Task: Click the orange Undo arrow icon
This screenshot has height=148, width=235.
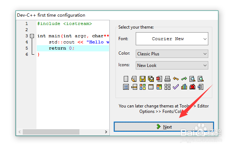Action: pyautogui.click(x=176, y=79)
